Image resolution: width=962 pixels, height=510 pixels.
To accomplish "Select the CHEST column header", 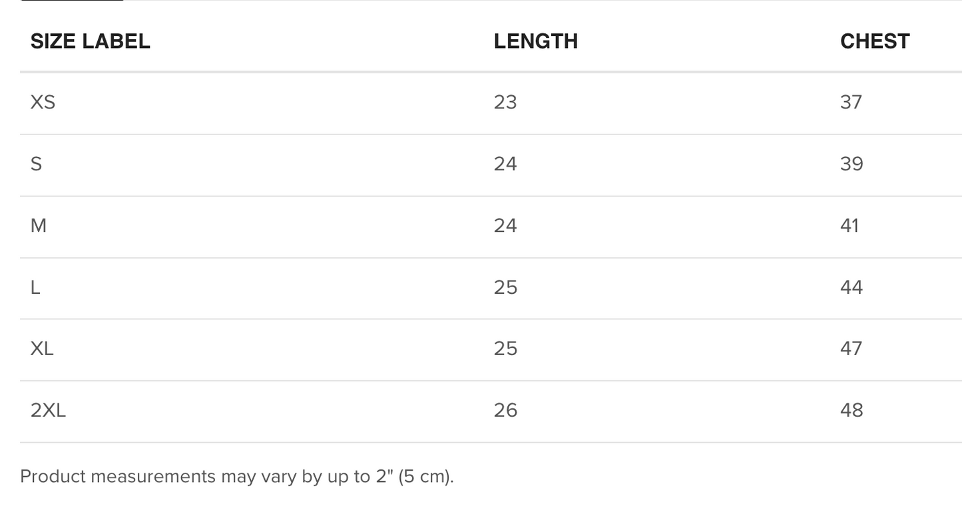I will point(874,41).
